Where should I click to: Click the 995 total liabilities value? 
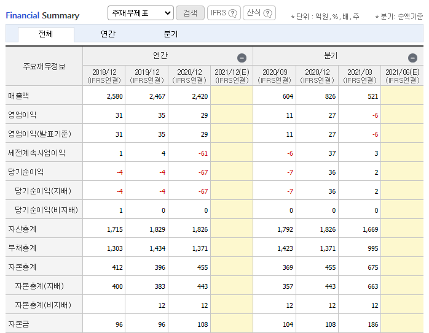(x=373, y=248)
